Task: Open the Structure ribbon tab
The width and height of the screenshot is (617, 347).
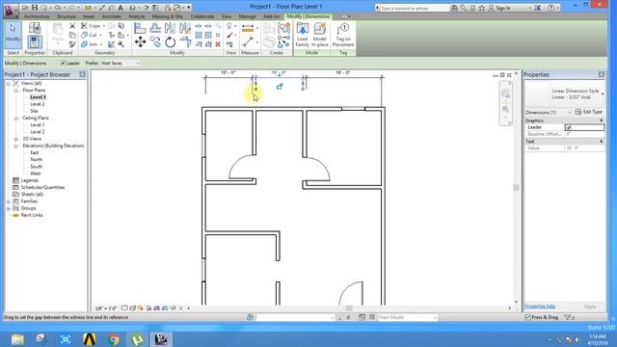Action: click(x=67, y=16)
